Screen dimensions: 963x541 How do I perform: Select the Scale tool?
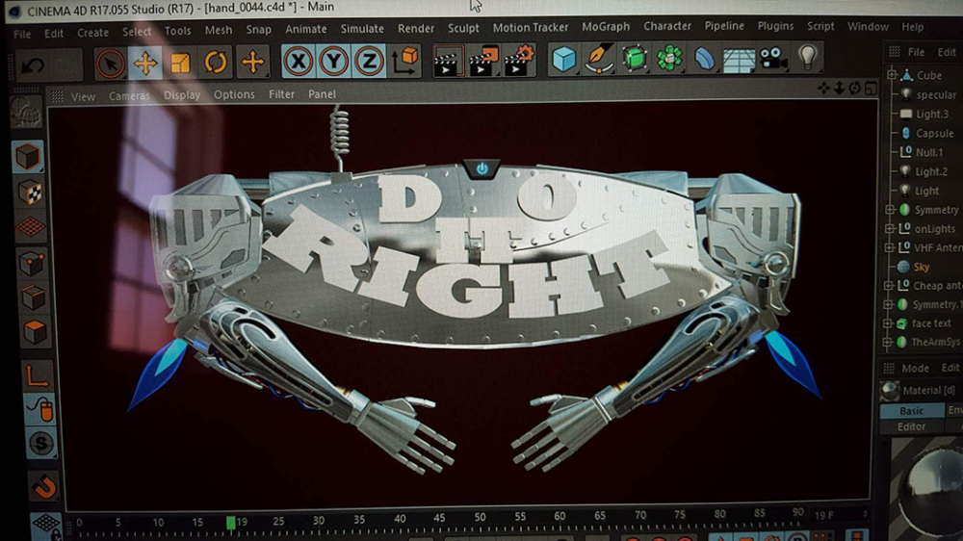pyautogui.click(x=180, y=64)
